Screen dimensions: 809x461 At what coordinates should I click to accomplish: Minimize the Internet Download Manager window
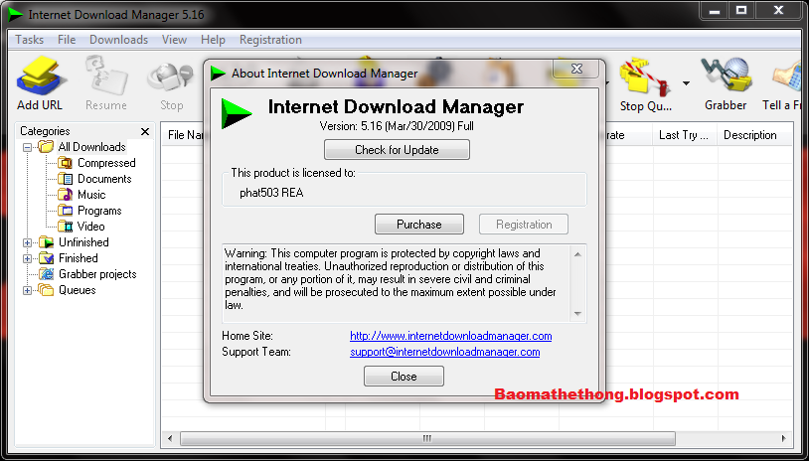(715, 11)
